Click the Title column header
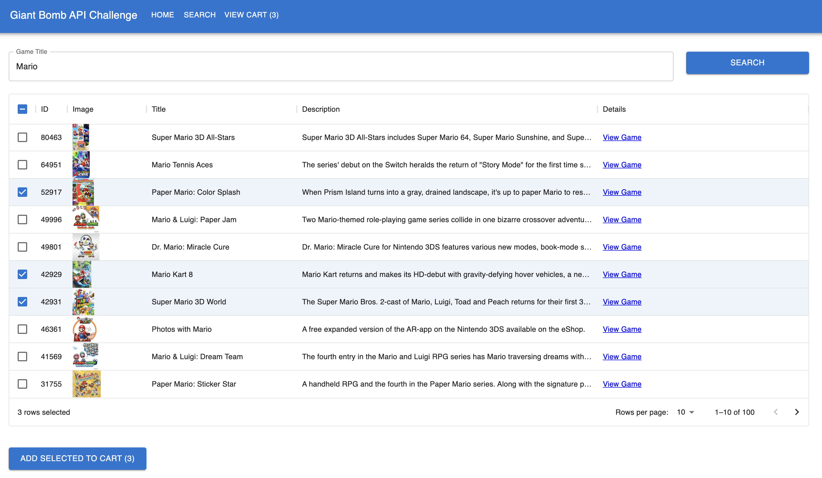This screenshot has height=478, width=822. 159,109
